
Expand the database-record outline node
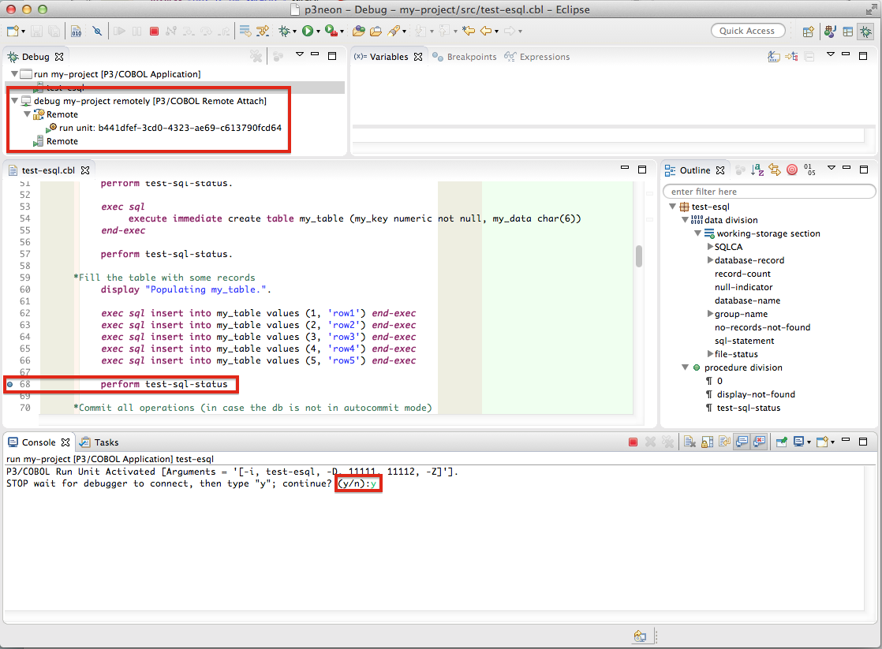pyautogui.click(x=711, y=259)
